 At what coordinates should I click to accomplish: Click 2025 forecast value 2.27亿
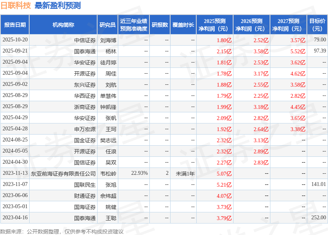(x=224, y=163)
